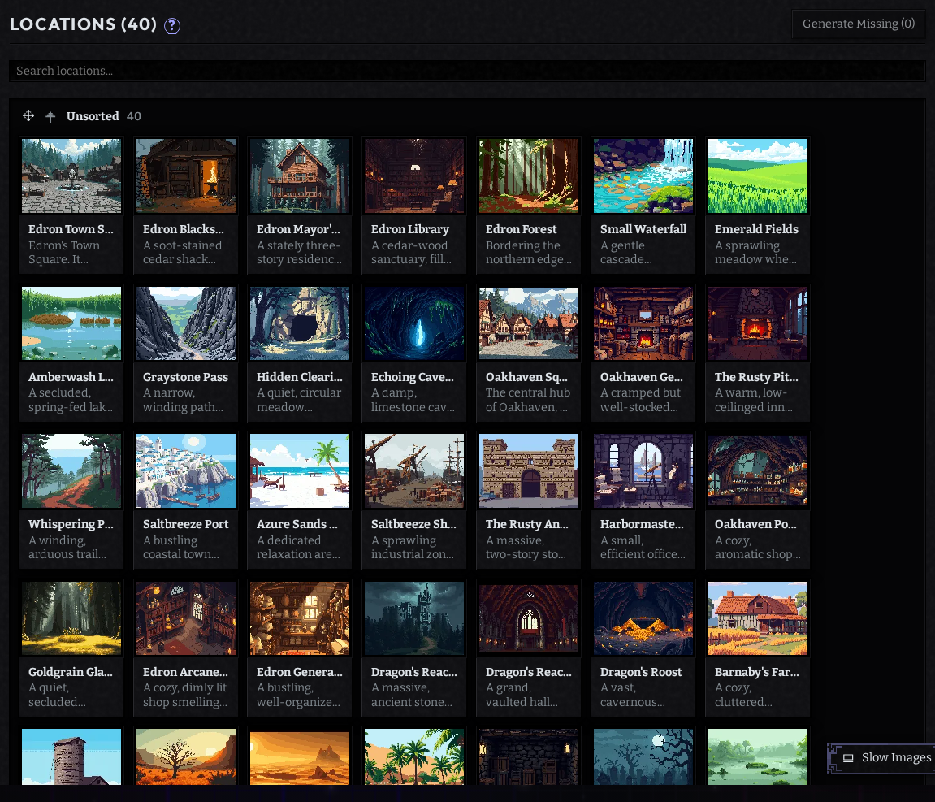Click the move handle icon next to Unsorted
Image resolution: width=935 pixels, height=802 pixels.
point(28,115)
